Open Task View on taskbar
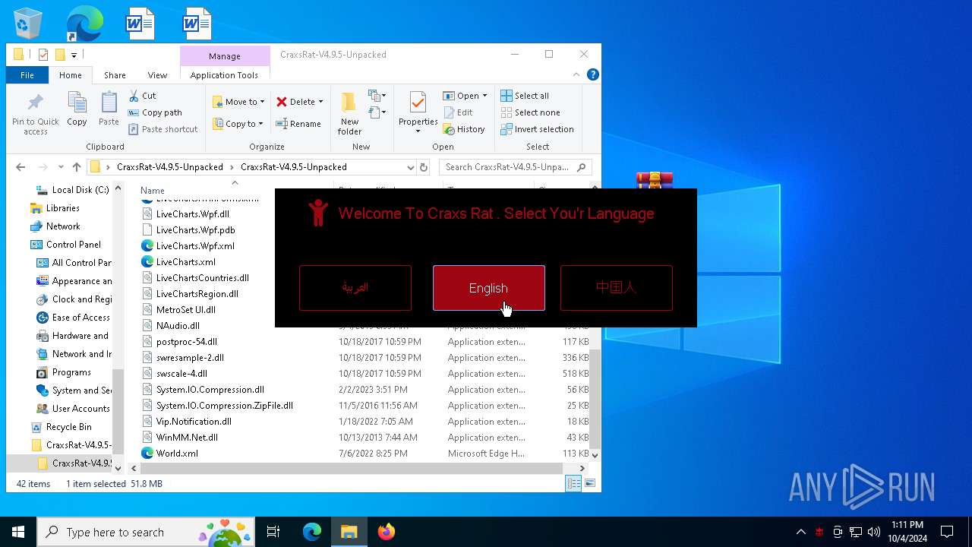 pos(273,532)
